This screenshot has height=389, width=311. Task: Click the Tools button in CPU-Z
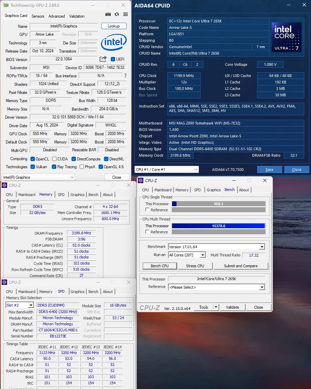pyautogui.click(x=204, y=307)
